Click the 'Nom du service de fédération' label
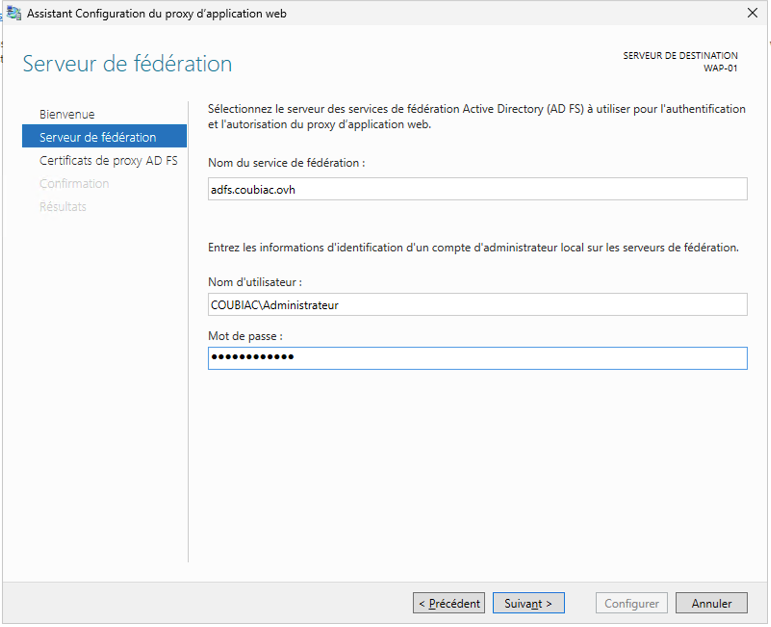Viewport: 771px width, 627px height. click(x=286, y=163)
